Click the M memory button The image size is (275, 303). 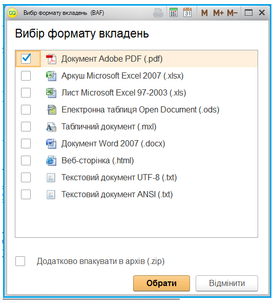[204, 13]
